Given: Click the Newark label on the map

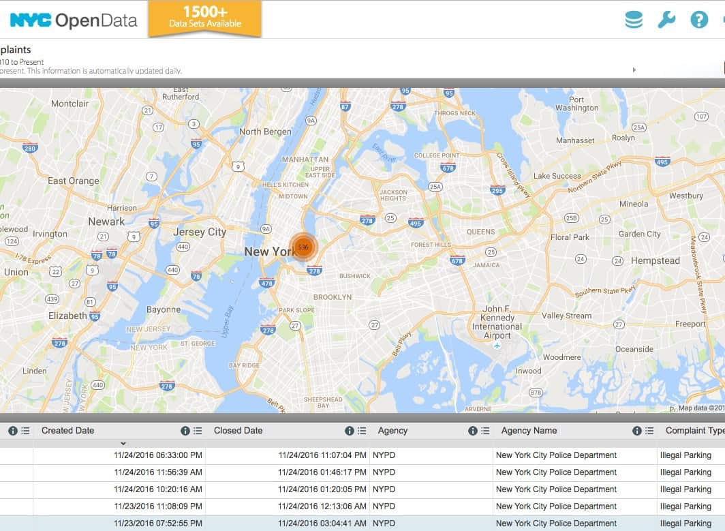Looking at the screenshot, I should click(x=106, y=222).
